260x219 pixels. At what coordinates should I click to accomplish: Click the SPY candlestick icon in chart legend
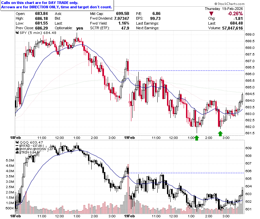(17, 33)
